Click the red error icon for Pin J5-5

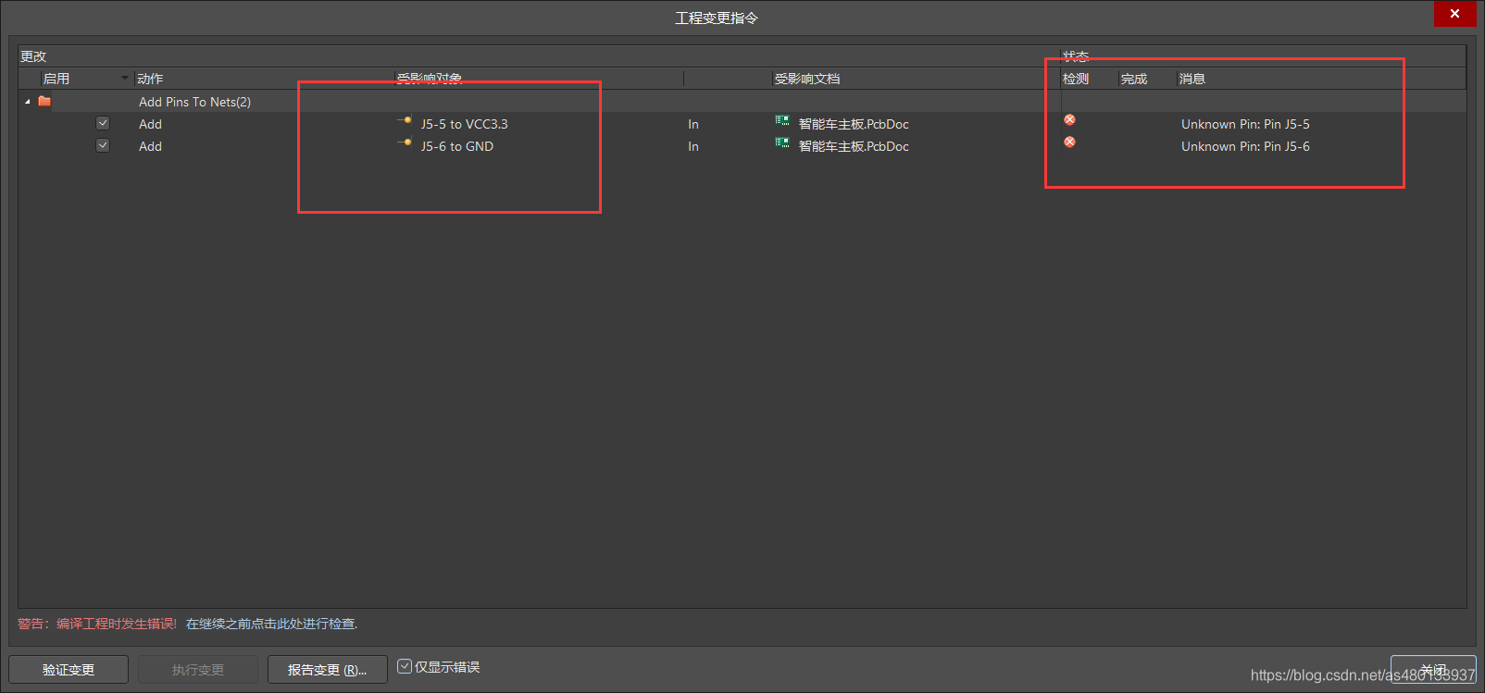(x=1069, y=120)
